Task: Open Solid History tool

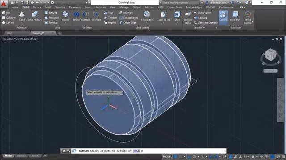Action: 35,16
